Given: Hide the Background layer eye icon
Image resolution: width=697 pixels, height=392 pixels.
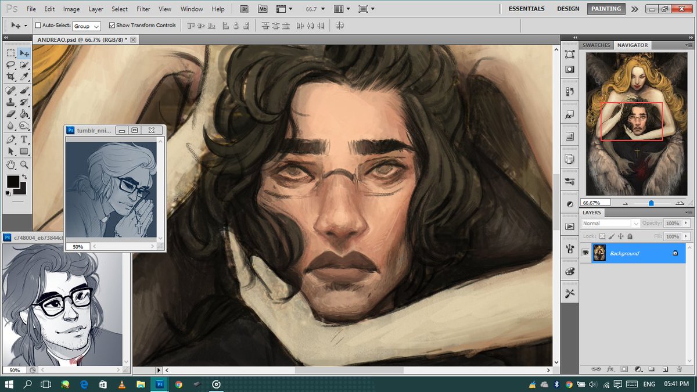Looking at the screenshot, I should pos(585,253).
